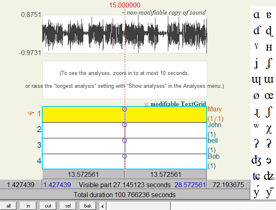Click the scroll-left arrow button

point(102,206)
